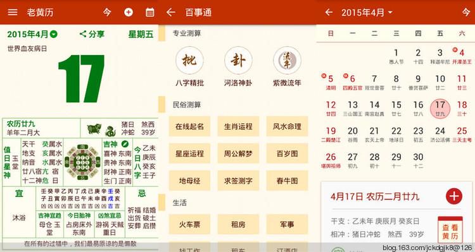Open the hamburger menu in 老黄历

(13, 12)
